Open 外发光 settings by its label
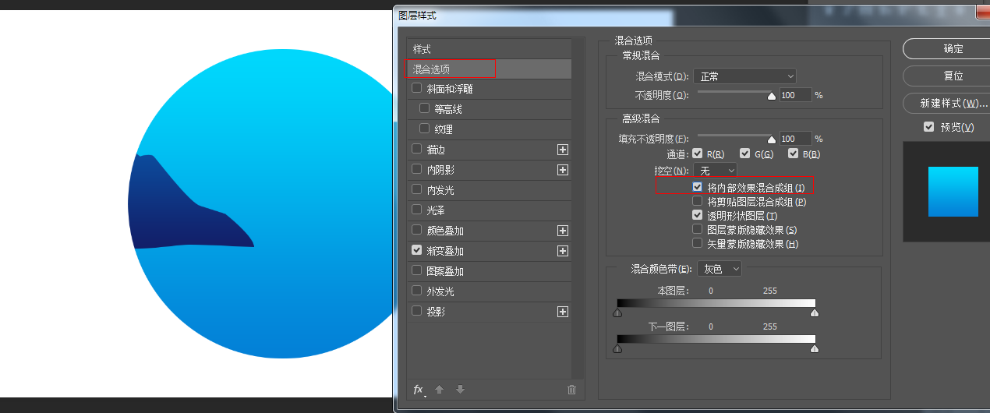Image resolution: width=990 pixels, height=413 pixels. coord(440,291)
